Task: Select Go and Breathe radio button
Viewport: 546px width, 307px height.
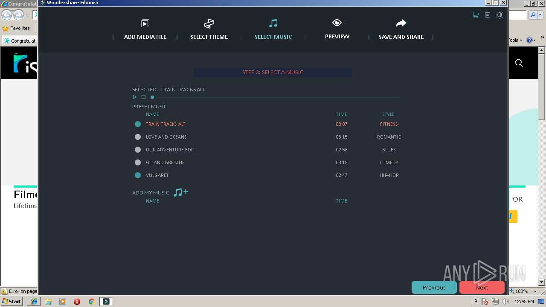Action: [x=138, y=162]
